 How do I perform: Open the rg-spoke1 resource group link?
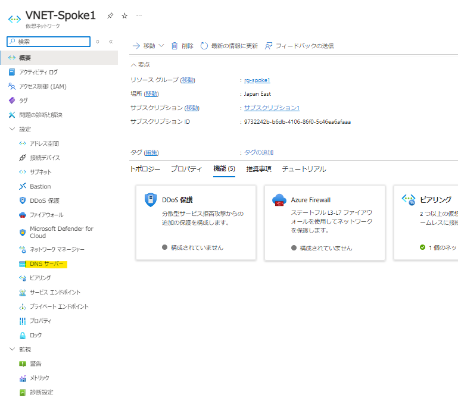pos(257,80)
